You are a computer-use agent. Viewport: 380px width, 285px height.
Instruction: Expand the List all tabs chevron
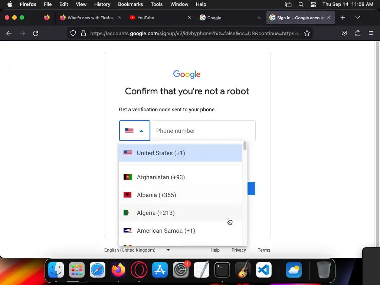pos(357,17)
